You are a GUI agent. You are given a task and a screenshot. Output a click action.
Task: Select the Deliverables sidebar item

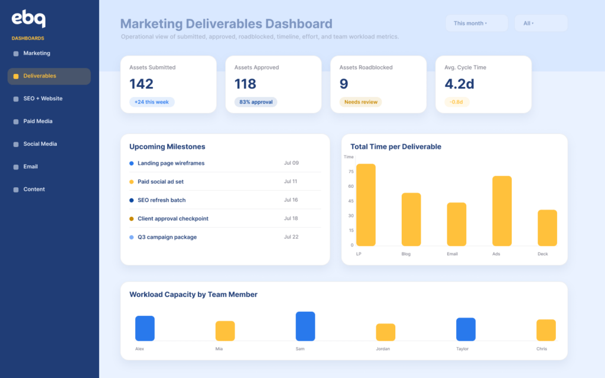(x=49, y=76)
